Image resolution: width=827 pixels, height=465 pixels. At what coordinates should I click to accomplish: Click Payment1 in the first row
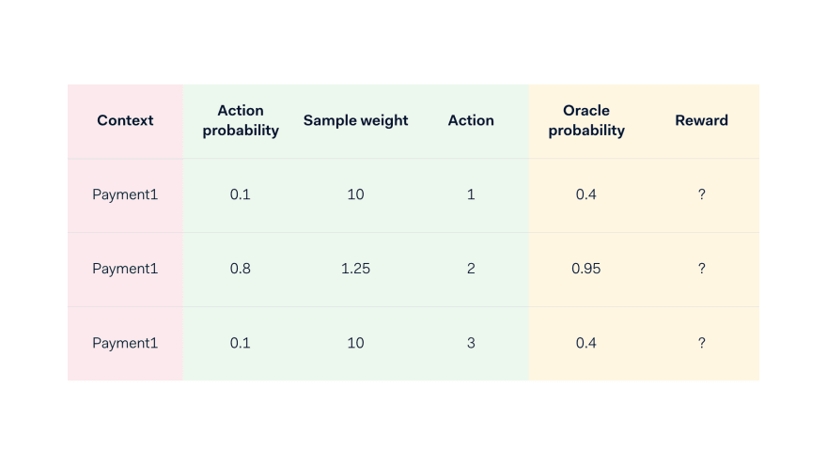pyautogui.click(x=125, y=194)
